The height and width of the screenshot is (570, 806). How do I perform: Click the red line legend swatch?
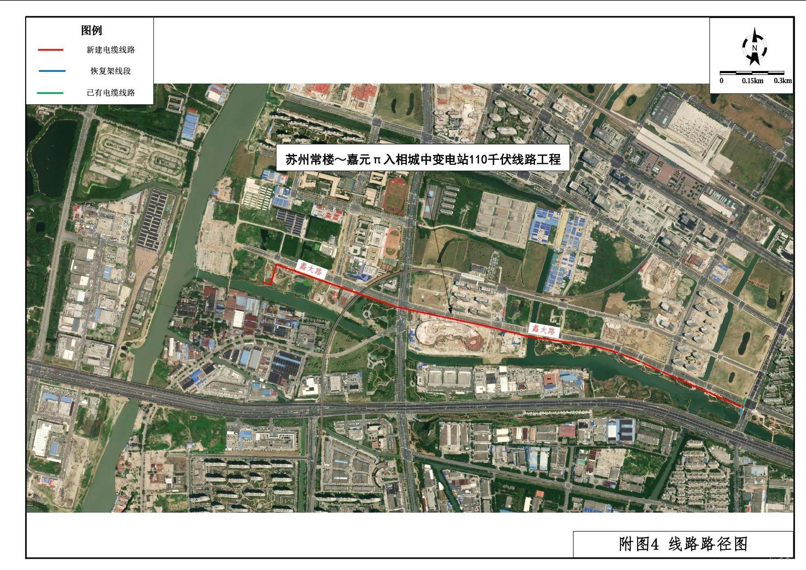51,50
